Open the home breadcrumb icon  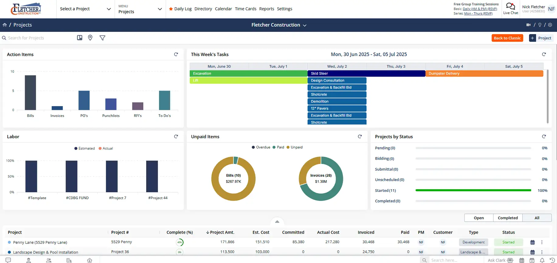coord(5,25)
